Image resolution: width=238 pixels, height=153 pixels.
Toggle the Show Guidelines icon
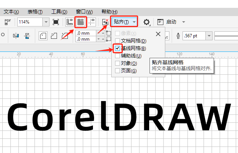[92, 22]
